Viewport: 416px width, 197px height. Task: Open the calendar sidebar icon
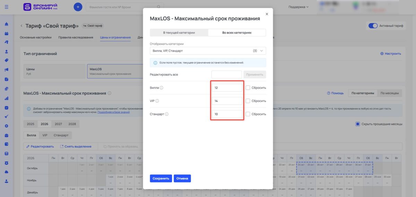(7, 34)
